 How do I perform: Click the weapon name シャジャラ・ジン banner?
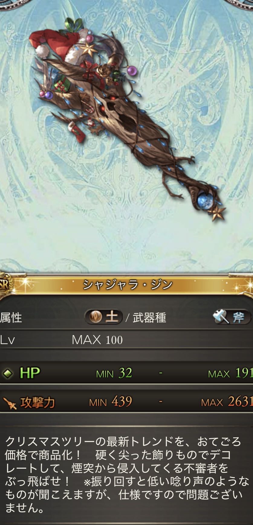pos(127,284)
